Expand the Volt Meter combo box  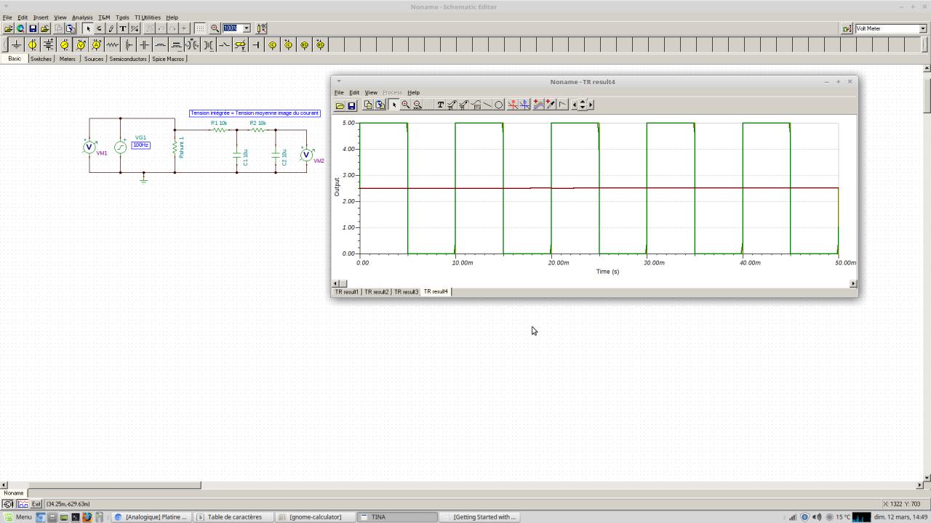[923, 28]
